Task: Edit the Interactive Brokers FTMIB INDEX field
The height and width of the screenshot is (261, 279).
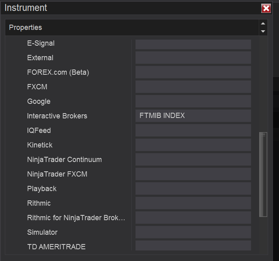Action: click(193, 116)
